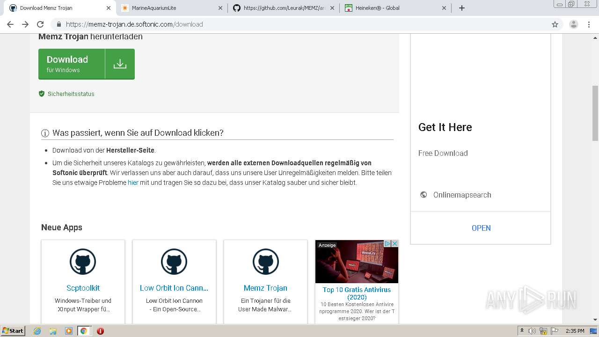This screenshot has height=337, width=599.
Task: Open Windows Explorer from the taskbar
Action: [x=53, y=331]
